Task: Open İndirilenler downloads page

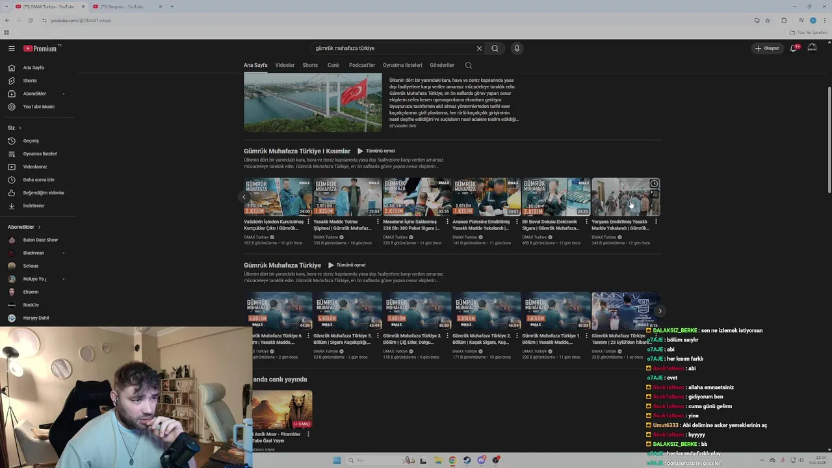Action: (x=34, y=205)
